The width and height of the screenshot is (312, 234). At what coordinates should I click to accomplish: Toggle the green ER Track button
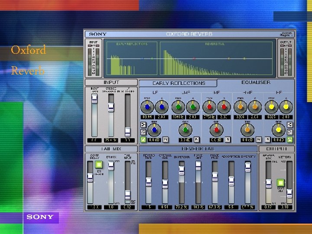coord(99,165)
